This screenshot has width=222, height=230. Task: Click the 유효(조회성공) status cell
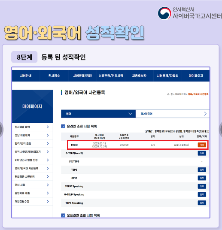[x=182, y=145]
